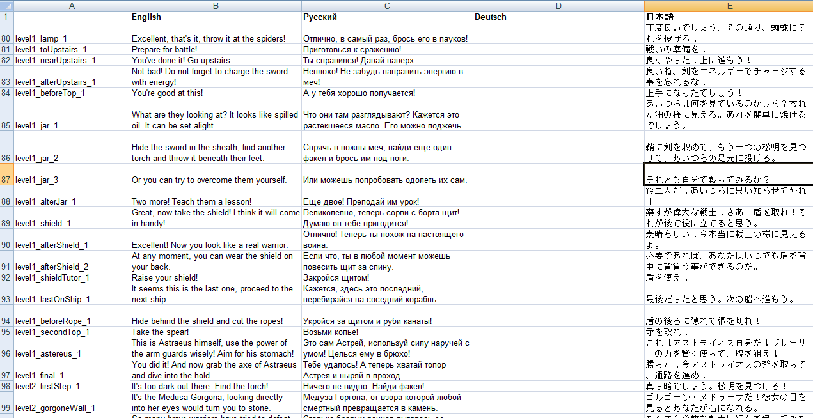Screen dimensions: 813x418
Task: Select cell level1_final_1
Action: [72, 370]
